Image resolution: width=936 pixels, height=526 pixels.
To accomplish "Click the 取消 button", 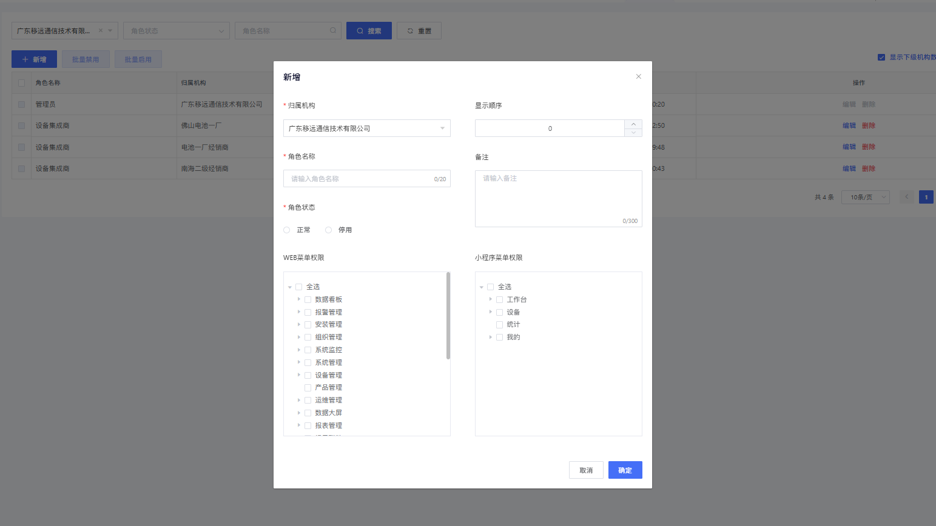I will pyautogui.click(x=585, y=470).
